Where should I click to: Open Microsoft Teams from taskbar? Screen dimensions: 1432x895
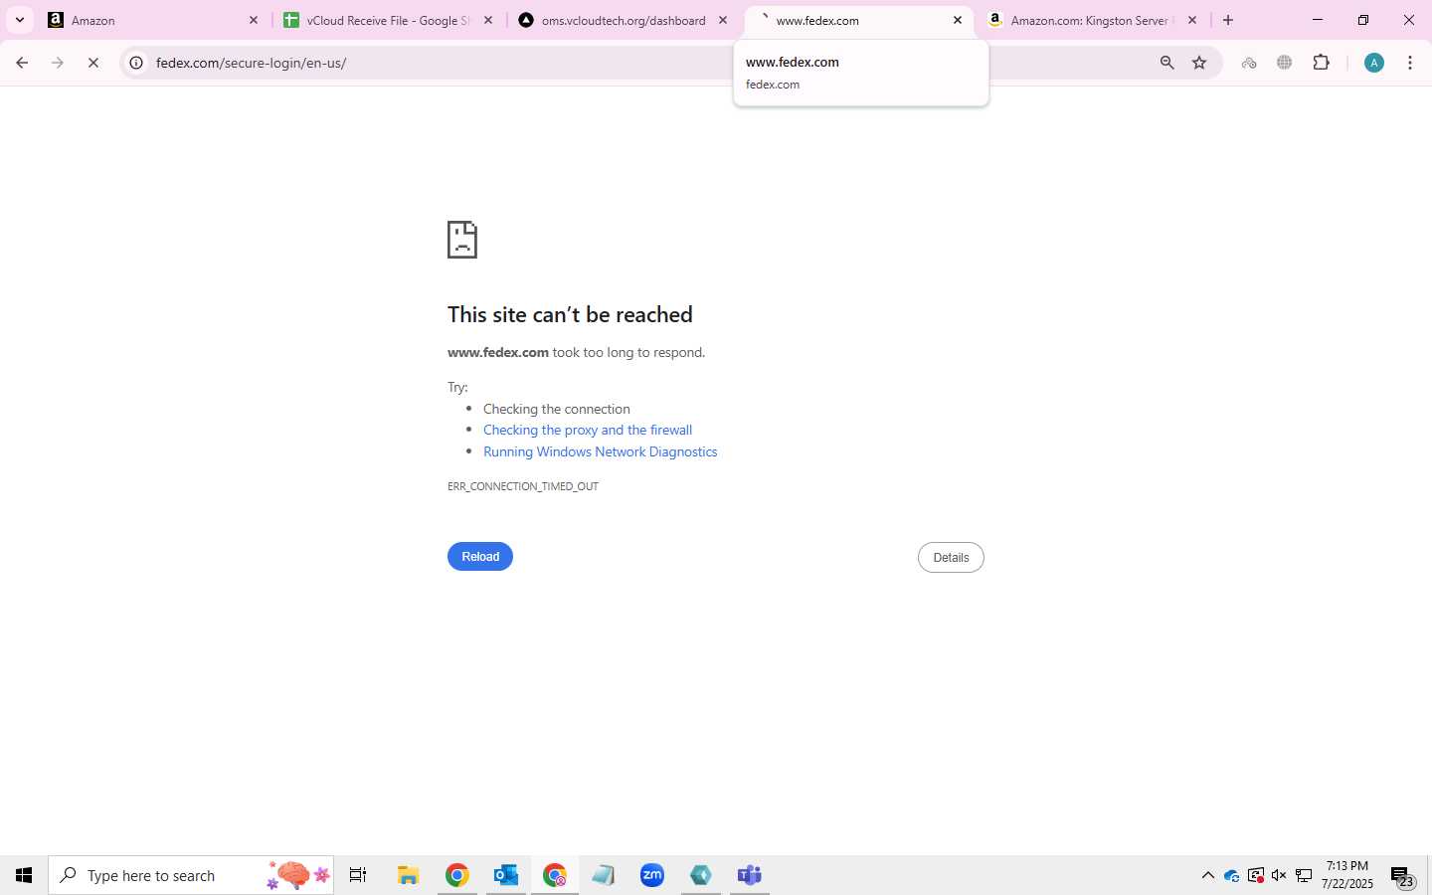pos(750,875)
